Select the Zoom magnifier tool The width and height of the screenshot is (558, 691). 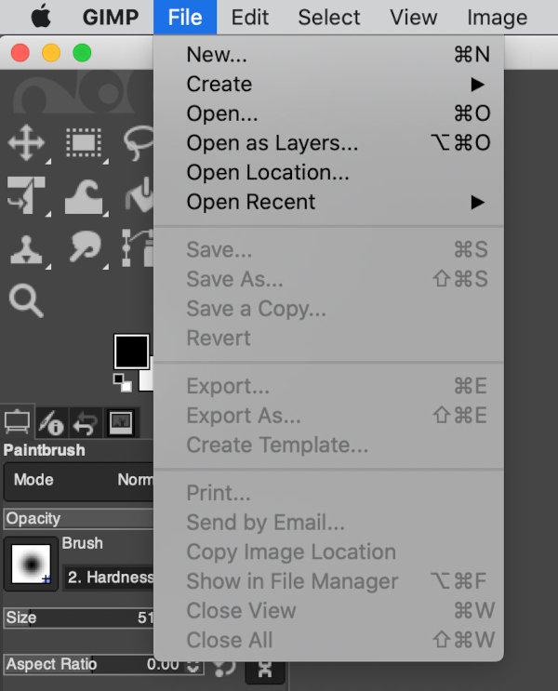coord(26,300)
